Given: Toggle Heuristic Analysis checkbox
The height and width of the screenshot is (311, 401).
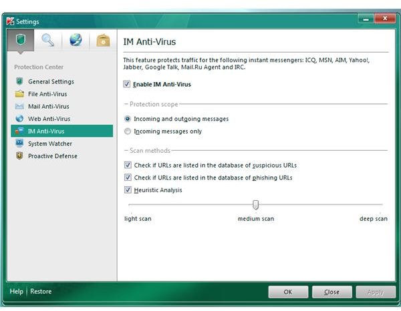Looking at the screenshot, I should tap(128, 190).
